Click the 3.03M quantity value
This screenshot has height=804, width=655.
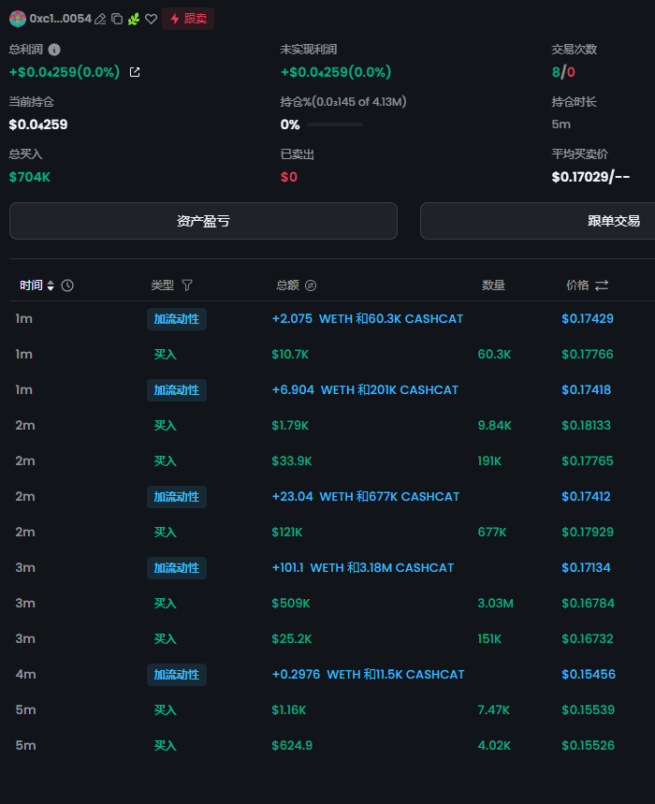point(496,604)
